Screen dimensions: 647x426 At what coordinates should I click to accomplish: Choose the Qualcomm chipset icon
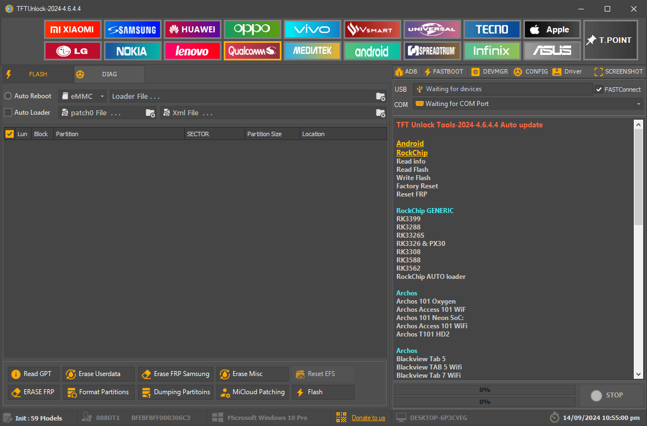click(x=252, y=51)
